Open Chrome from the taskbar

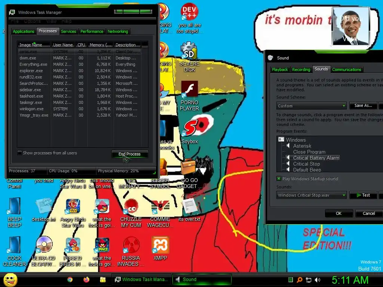tap(70, 280)
